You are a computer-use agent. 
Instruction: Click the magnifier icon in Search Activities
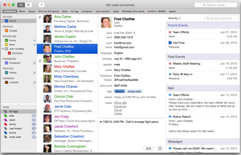point(208,18)
